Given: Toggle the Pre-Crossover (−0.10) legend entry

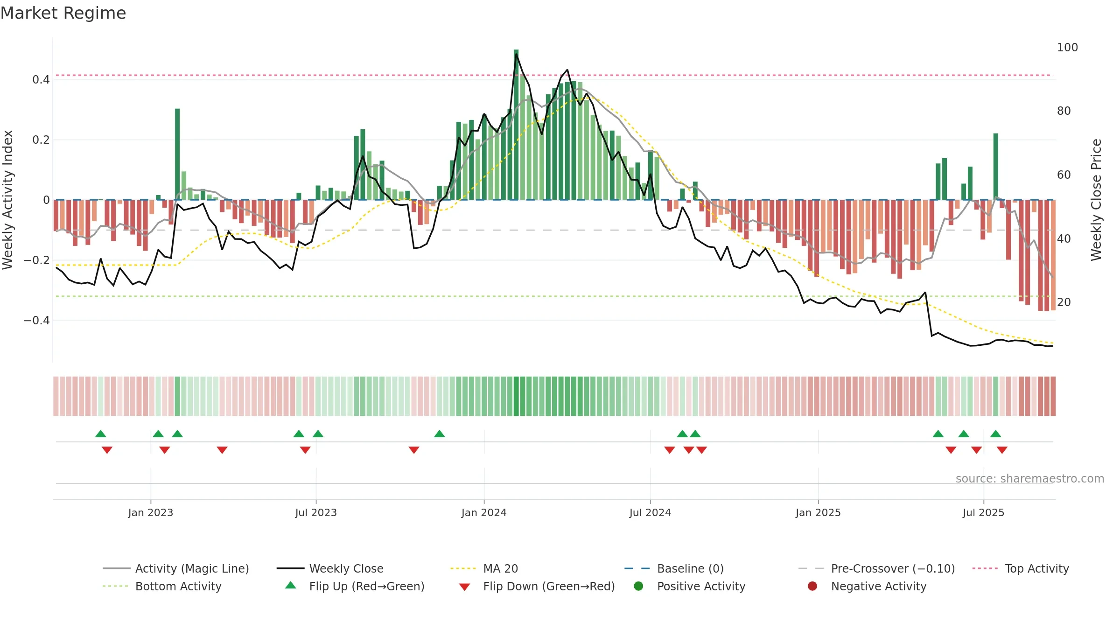Looking at the screenshot, I should point(877,568).
